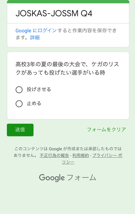Open the 不正行為の報告 link
Screen dimensions: 135x214
(x=54, y=155)
